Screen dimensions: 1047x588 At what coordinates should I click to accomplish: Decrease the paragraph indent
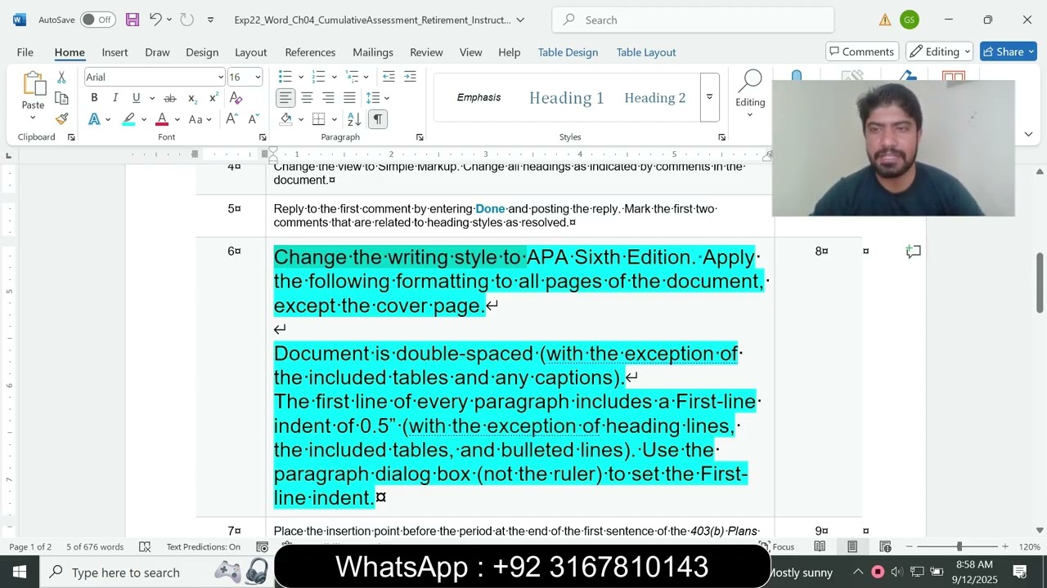(x=389, y=77)
